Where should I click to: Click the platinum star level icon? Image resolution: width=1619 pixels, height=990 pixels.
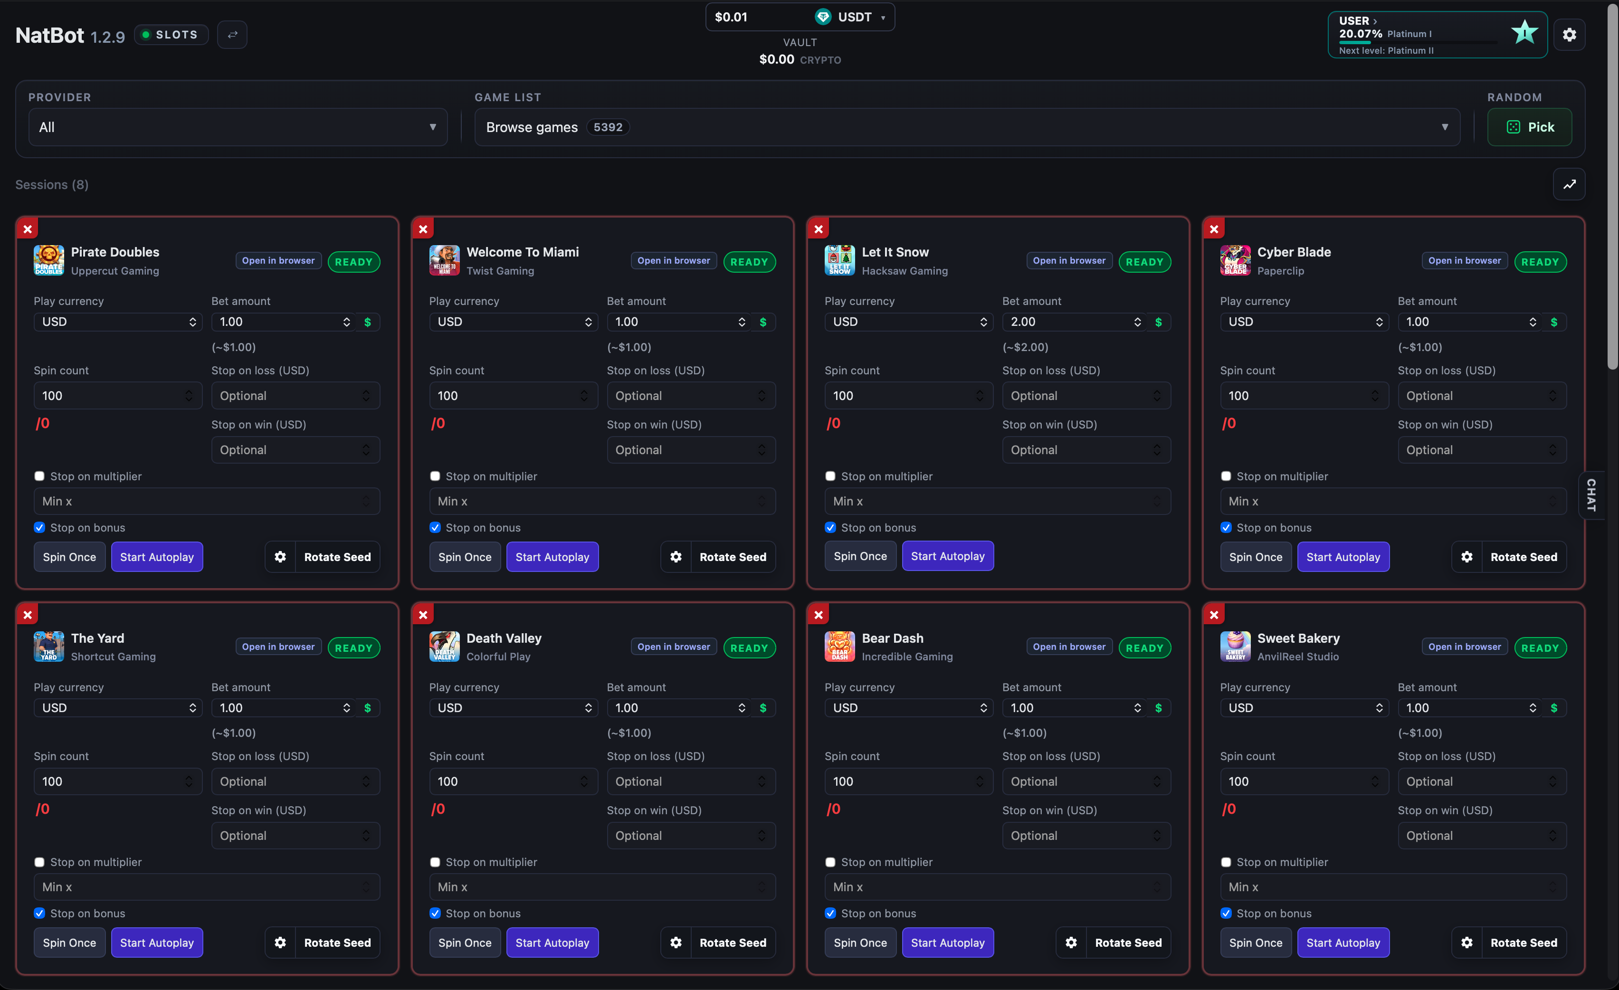coord(1524,32)
